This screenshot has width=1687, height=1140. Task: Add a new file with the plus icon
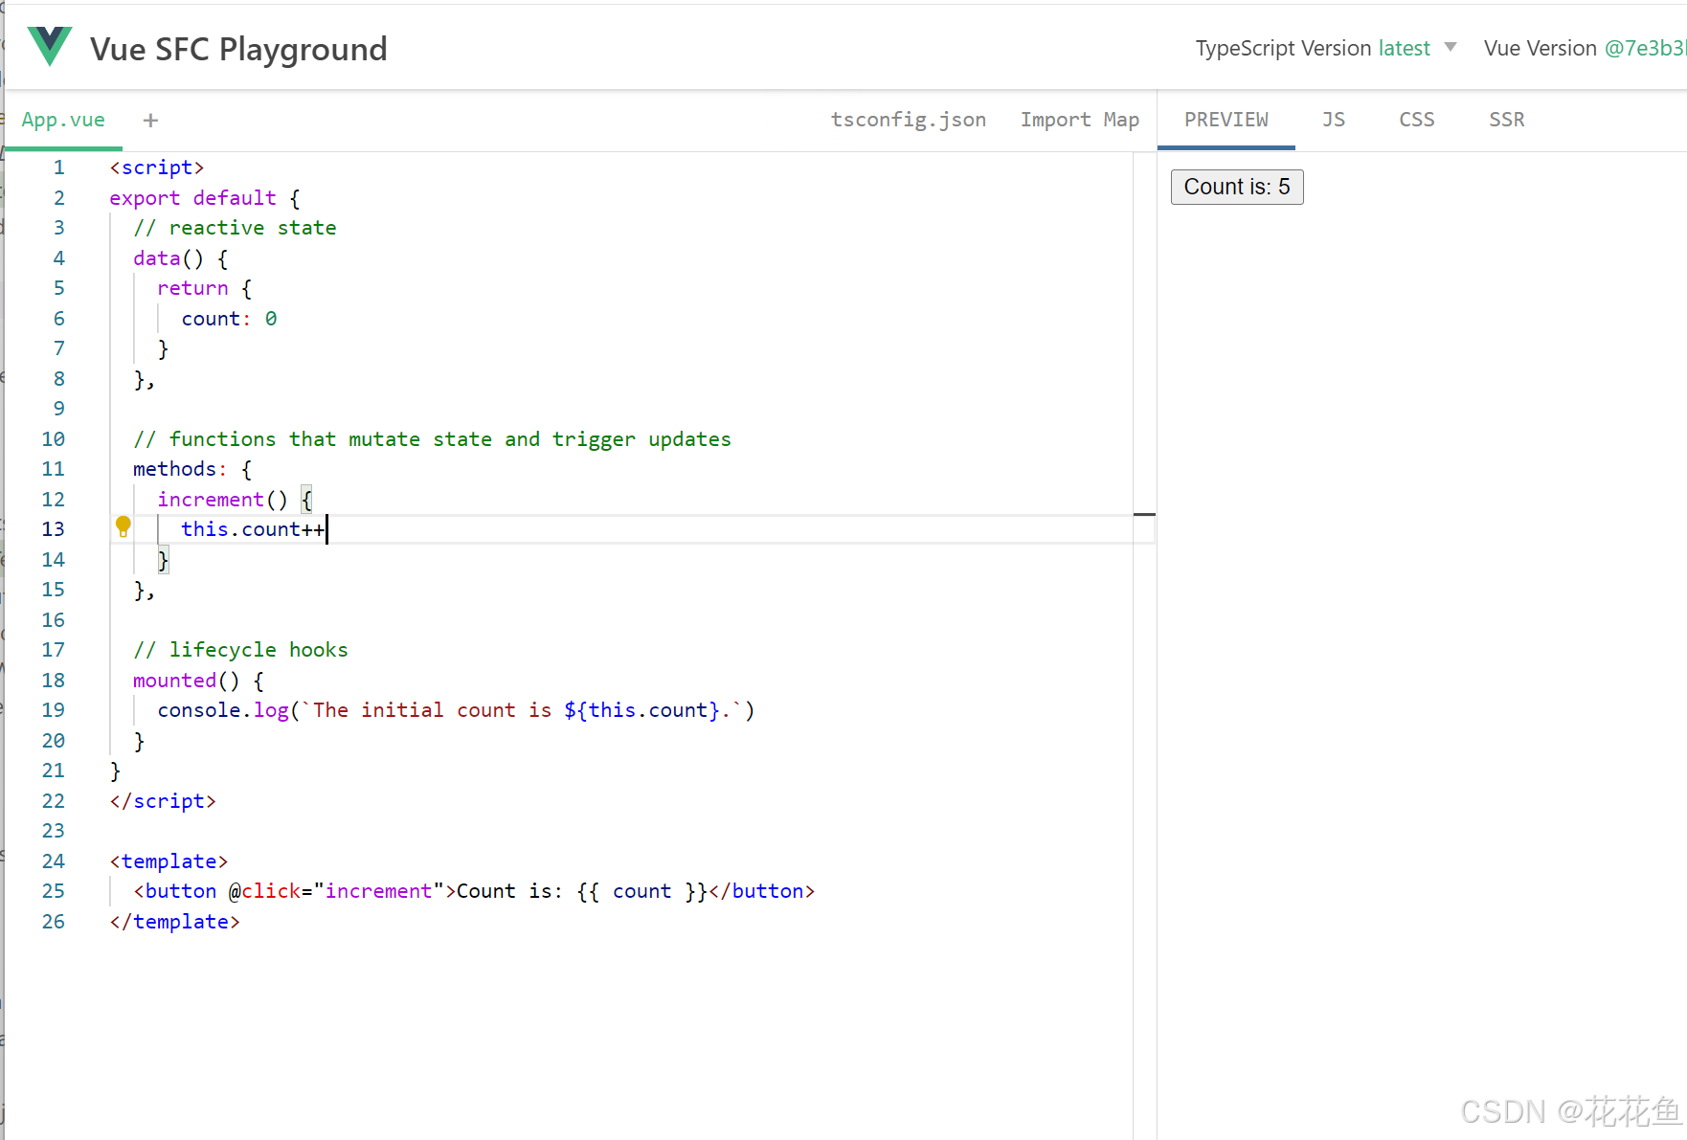point(150,121)
